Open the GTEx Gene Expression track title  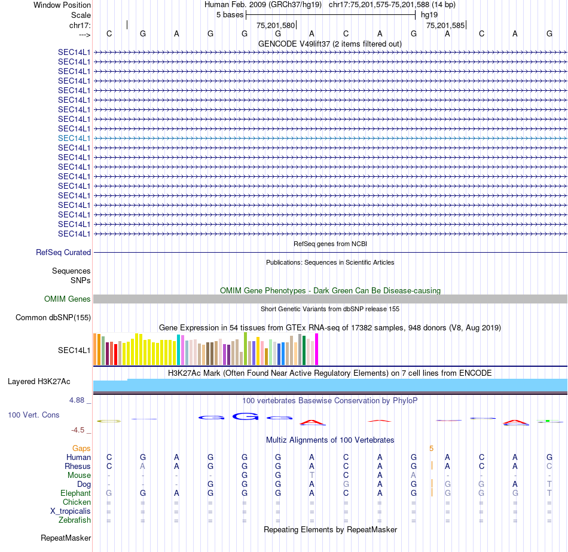click(x=329, y=327)
